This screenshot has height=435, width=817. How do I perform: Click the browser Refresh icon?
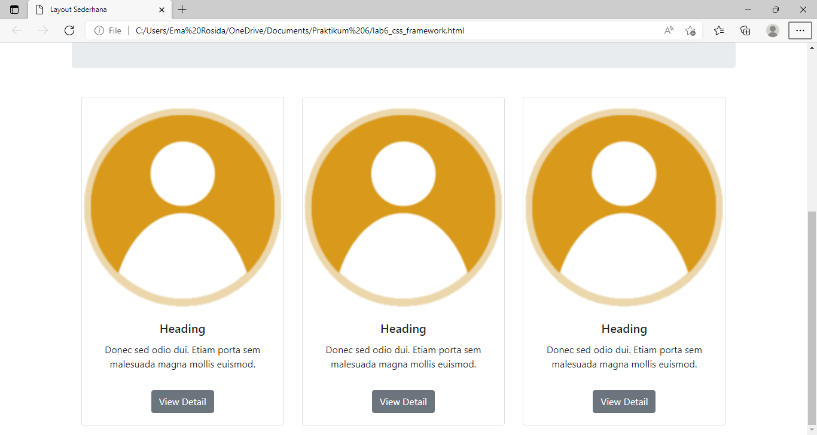point(69,30)
